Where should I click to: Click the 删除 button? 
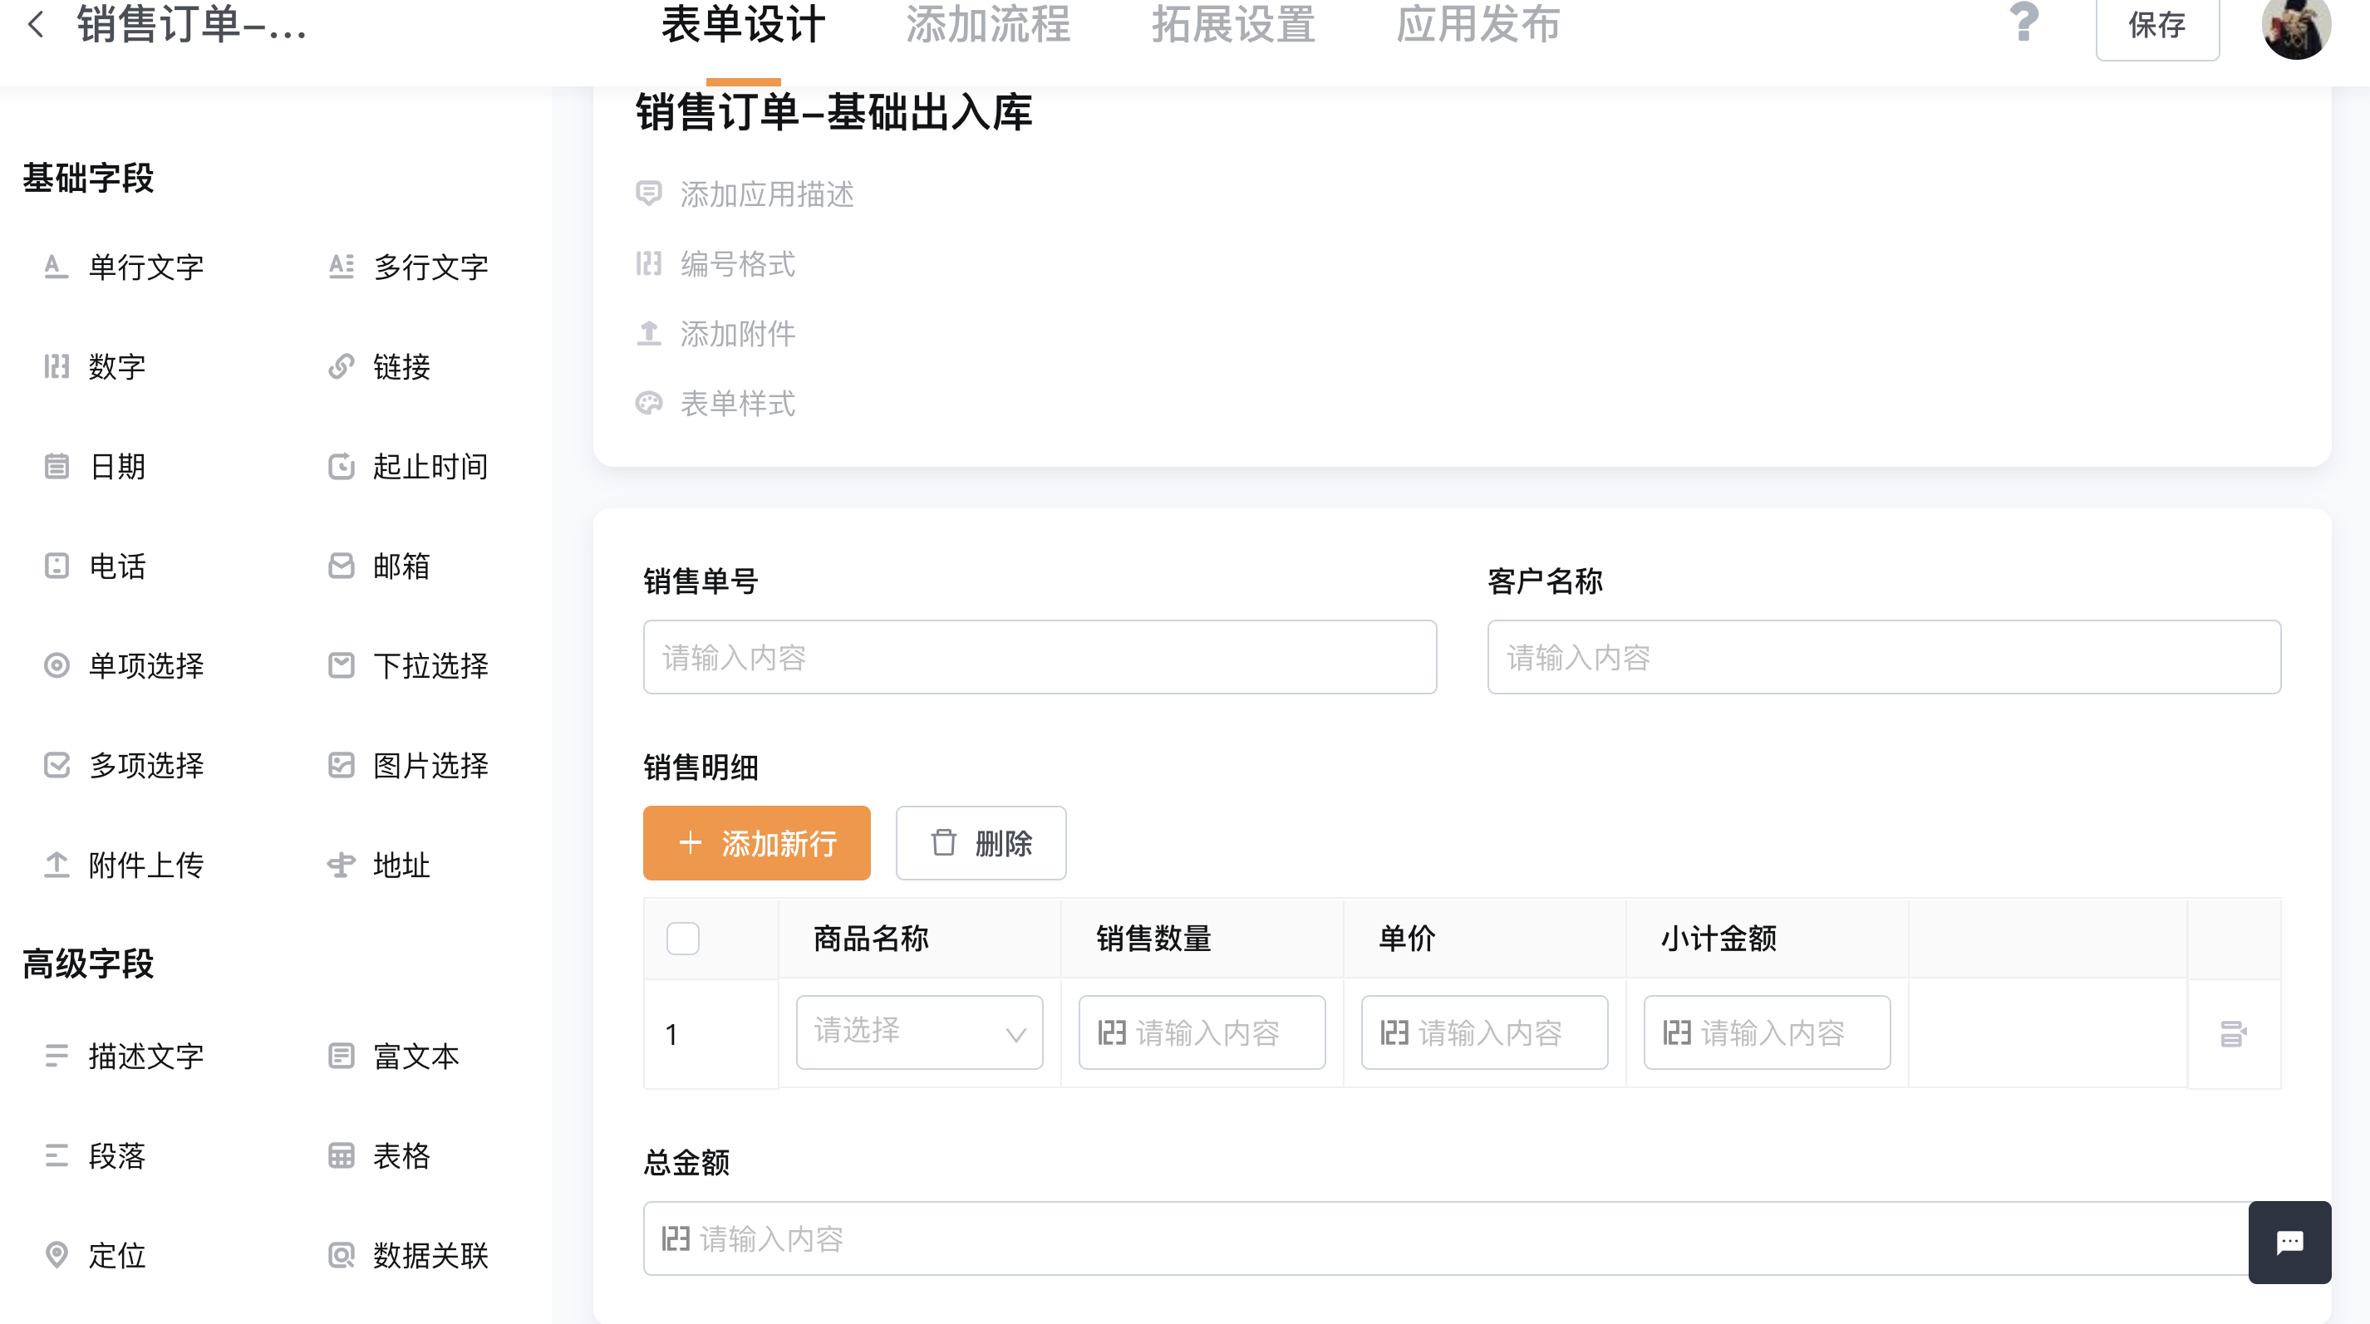tap(981, 843)
